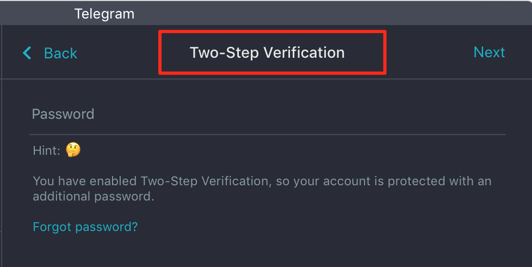The width and height of the screenshot is (532, 267).
Task: Click the Two-Step Verification heading
Action: pos(267,53)
